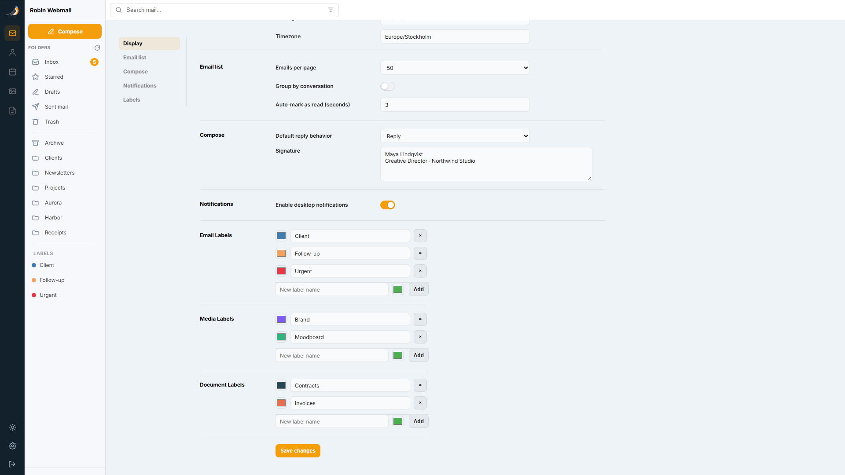Toggle Group by conversation switch

388,86
